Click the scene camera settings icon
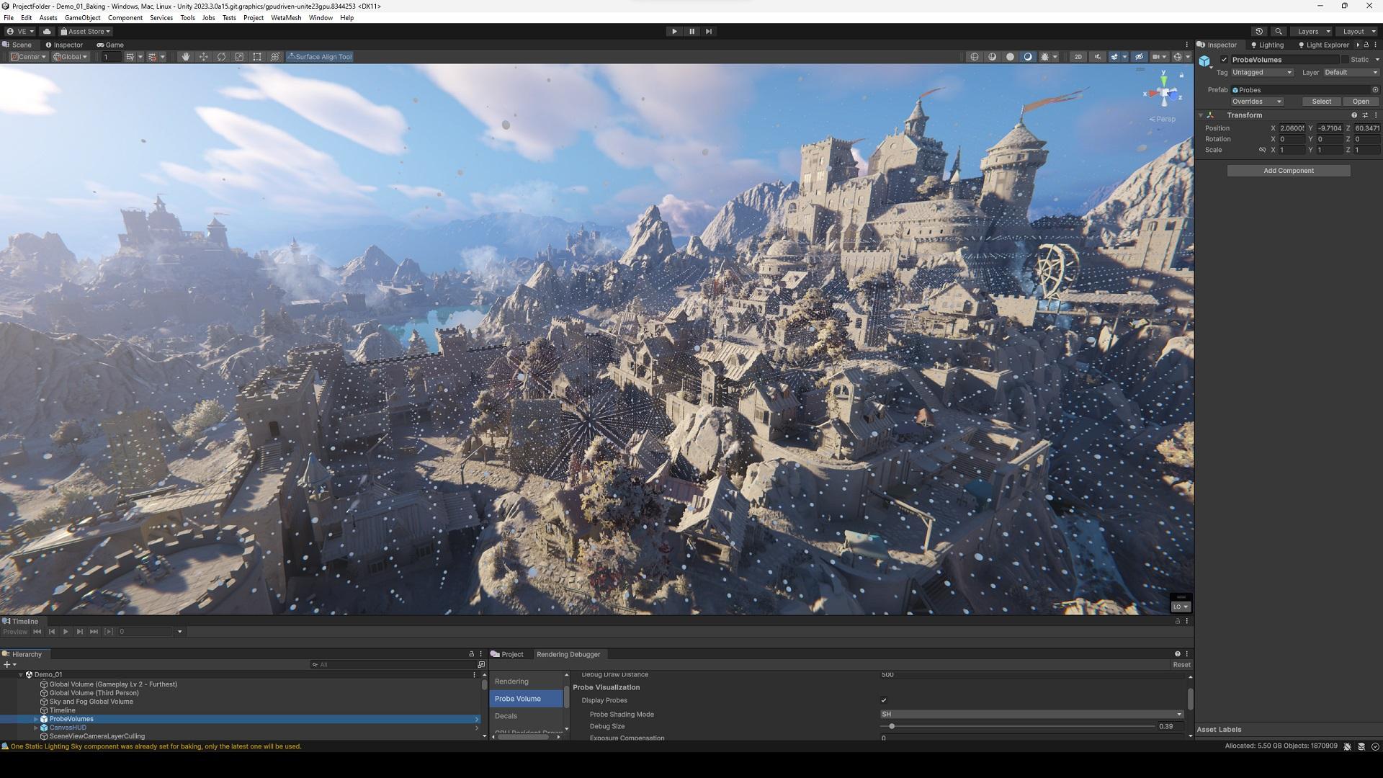 (x=1156, y=57)
